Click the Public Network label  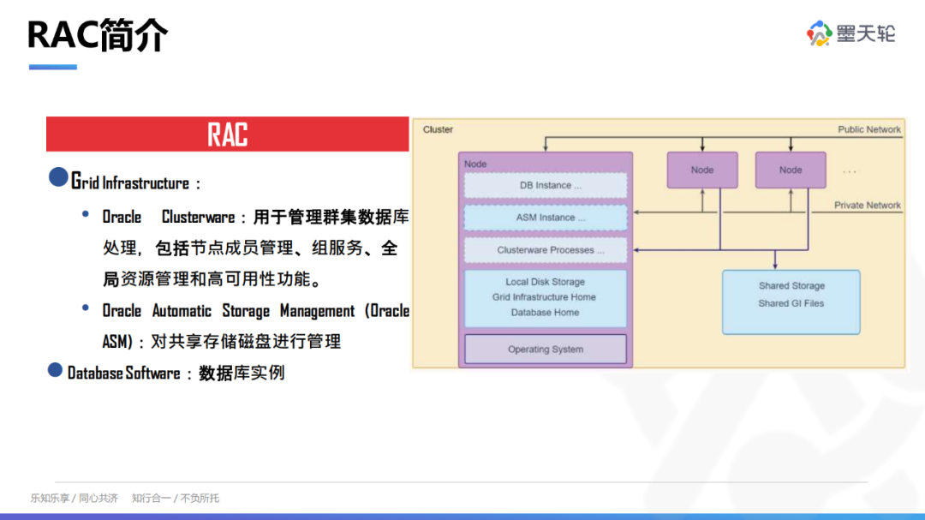coord(868,129)
